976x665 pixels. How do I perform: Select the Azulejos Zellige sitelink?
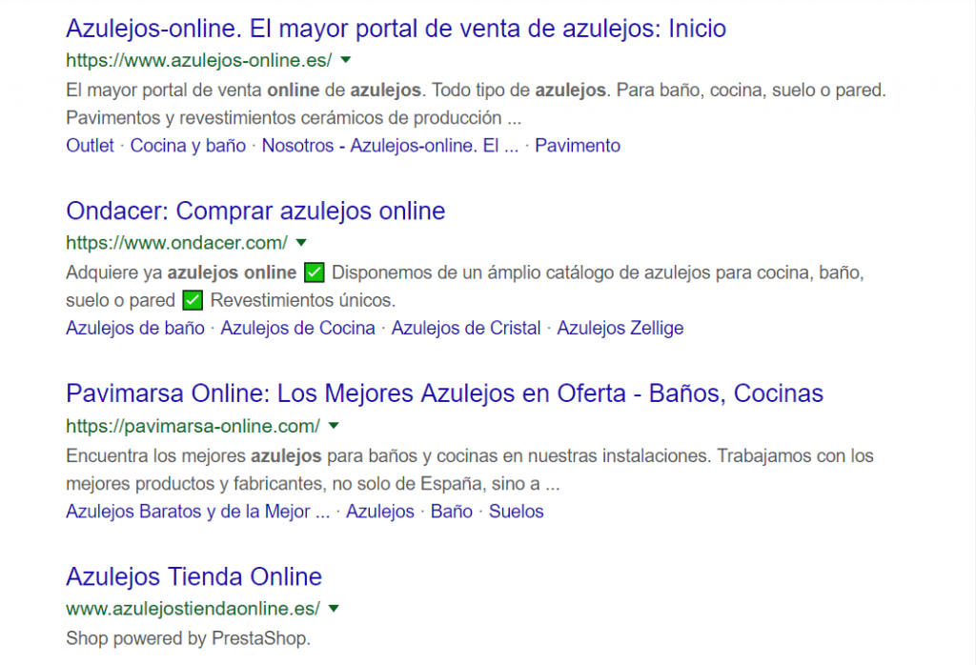point(620,328)
